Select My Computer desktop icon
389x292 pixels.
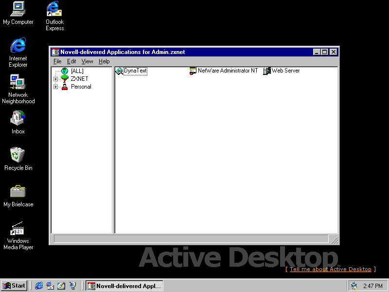[x=18, y=13]
